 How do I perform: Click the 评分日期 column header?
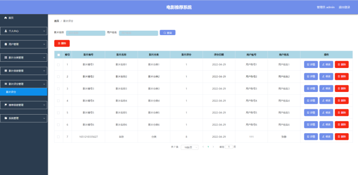pos(219,55)
